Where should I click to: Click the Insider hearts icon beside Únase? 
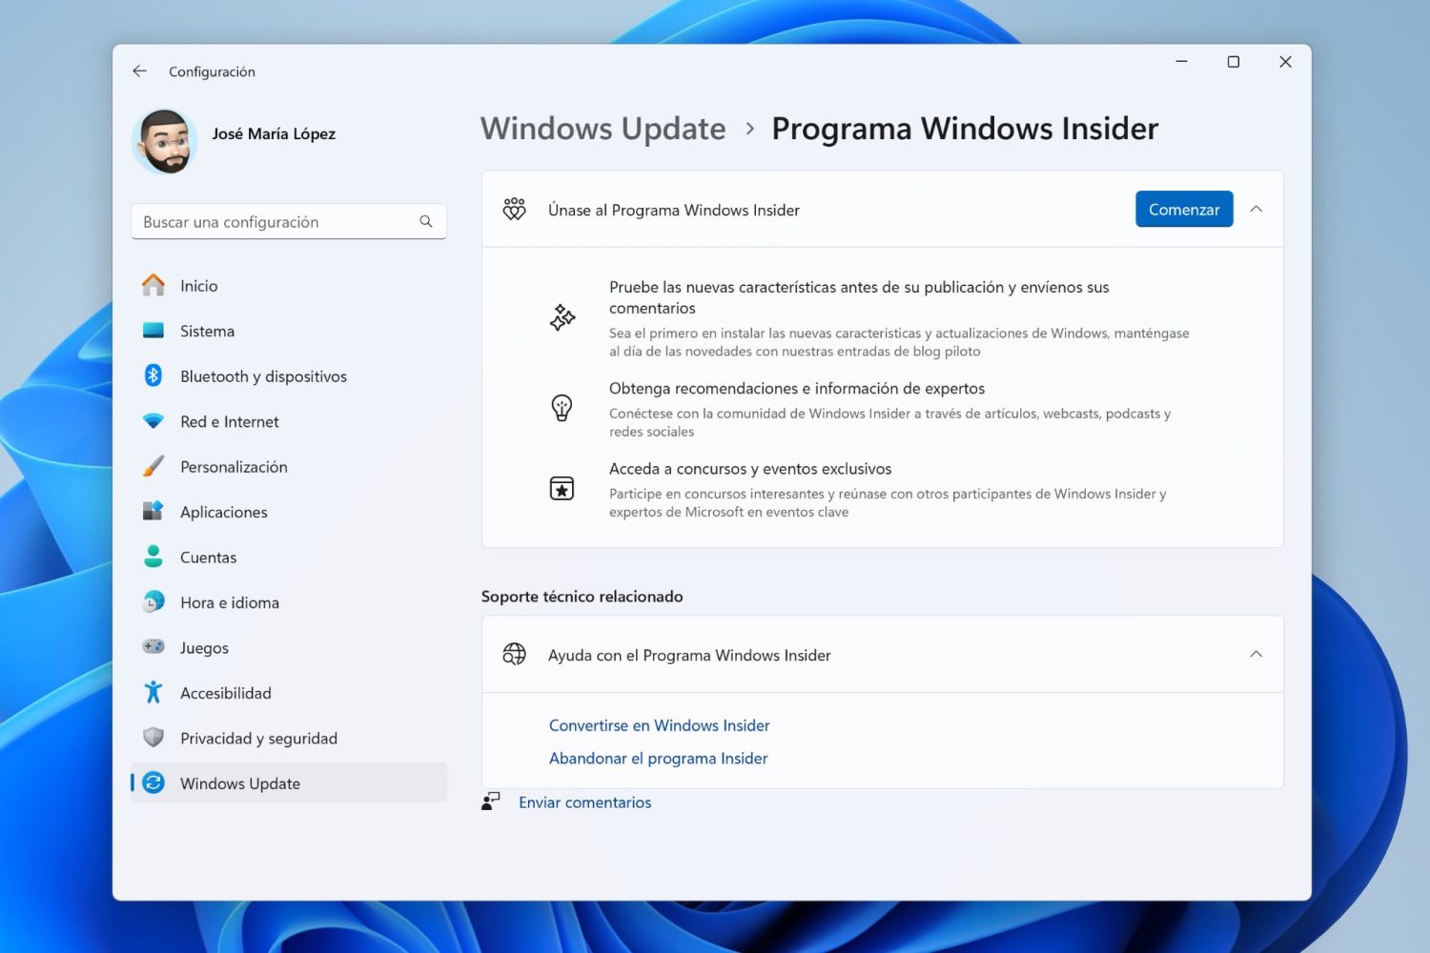(515, 210)
